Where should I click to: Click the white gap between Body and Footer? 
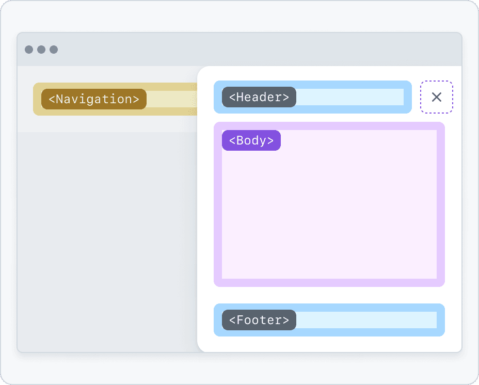tap(329, 295)
